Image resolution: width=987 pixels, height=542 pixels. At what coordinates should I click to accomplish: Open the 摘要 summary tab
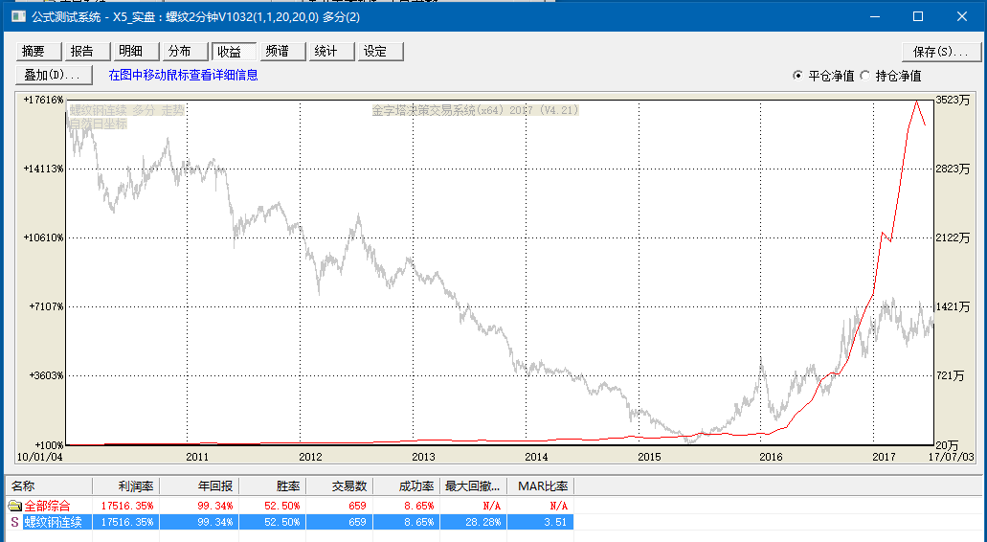coord(38,51)
